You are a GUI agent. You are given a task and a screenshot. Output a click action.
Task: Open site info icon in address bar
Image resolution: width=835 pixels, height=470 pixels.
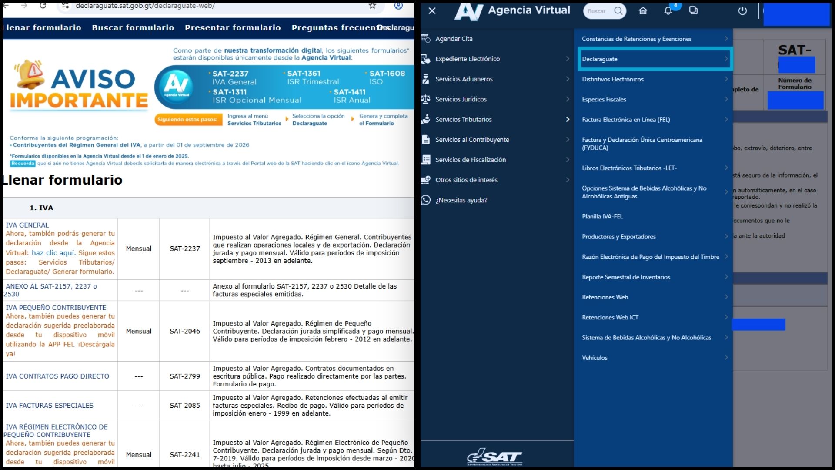point(65,6)
